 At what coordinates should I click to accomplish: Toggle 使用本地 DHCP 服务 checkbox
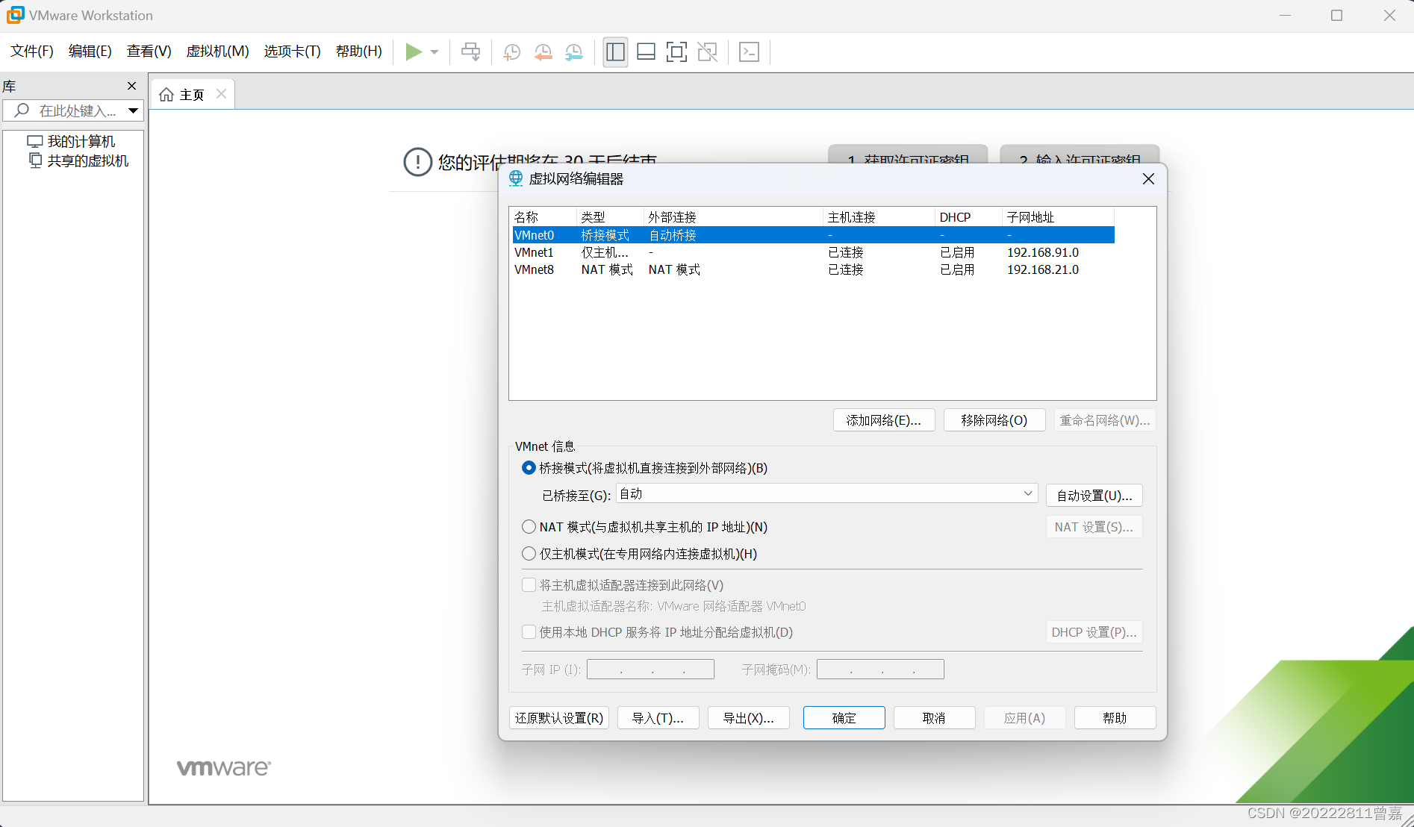[529, 632]
